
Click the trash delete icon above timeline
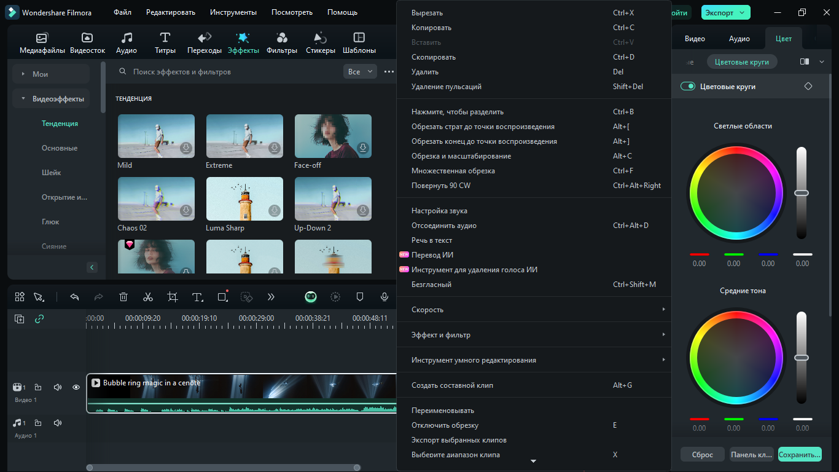pos(123,297)
